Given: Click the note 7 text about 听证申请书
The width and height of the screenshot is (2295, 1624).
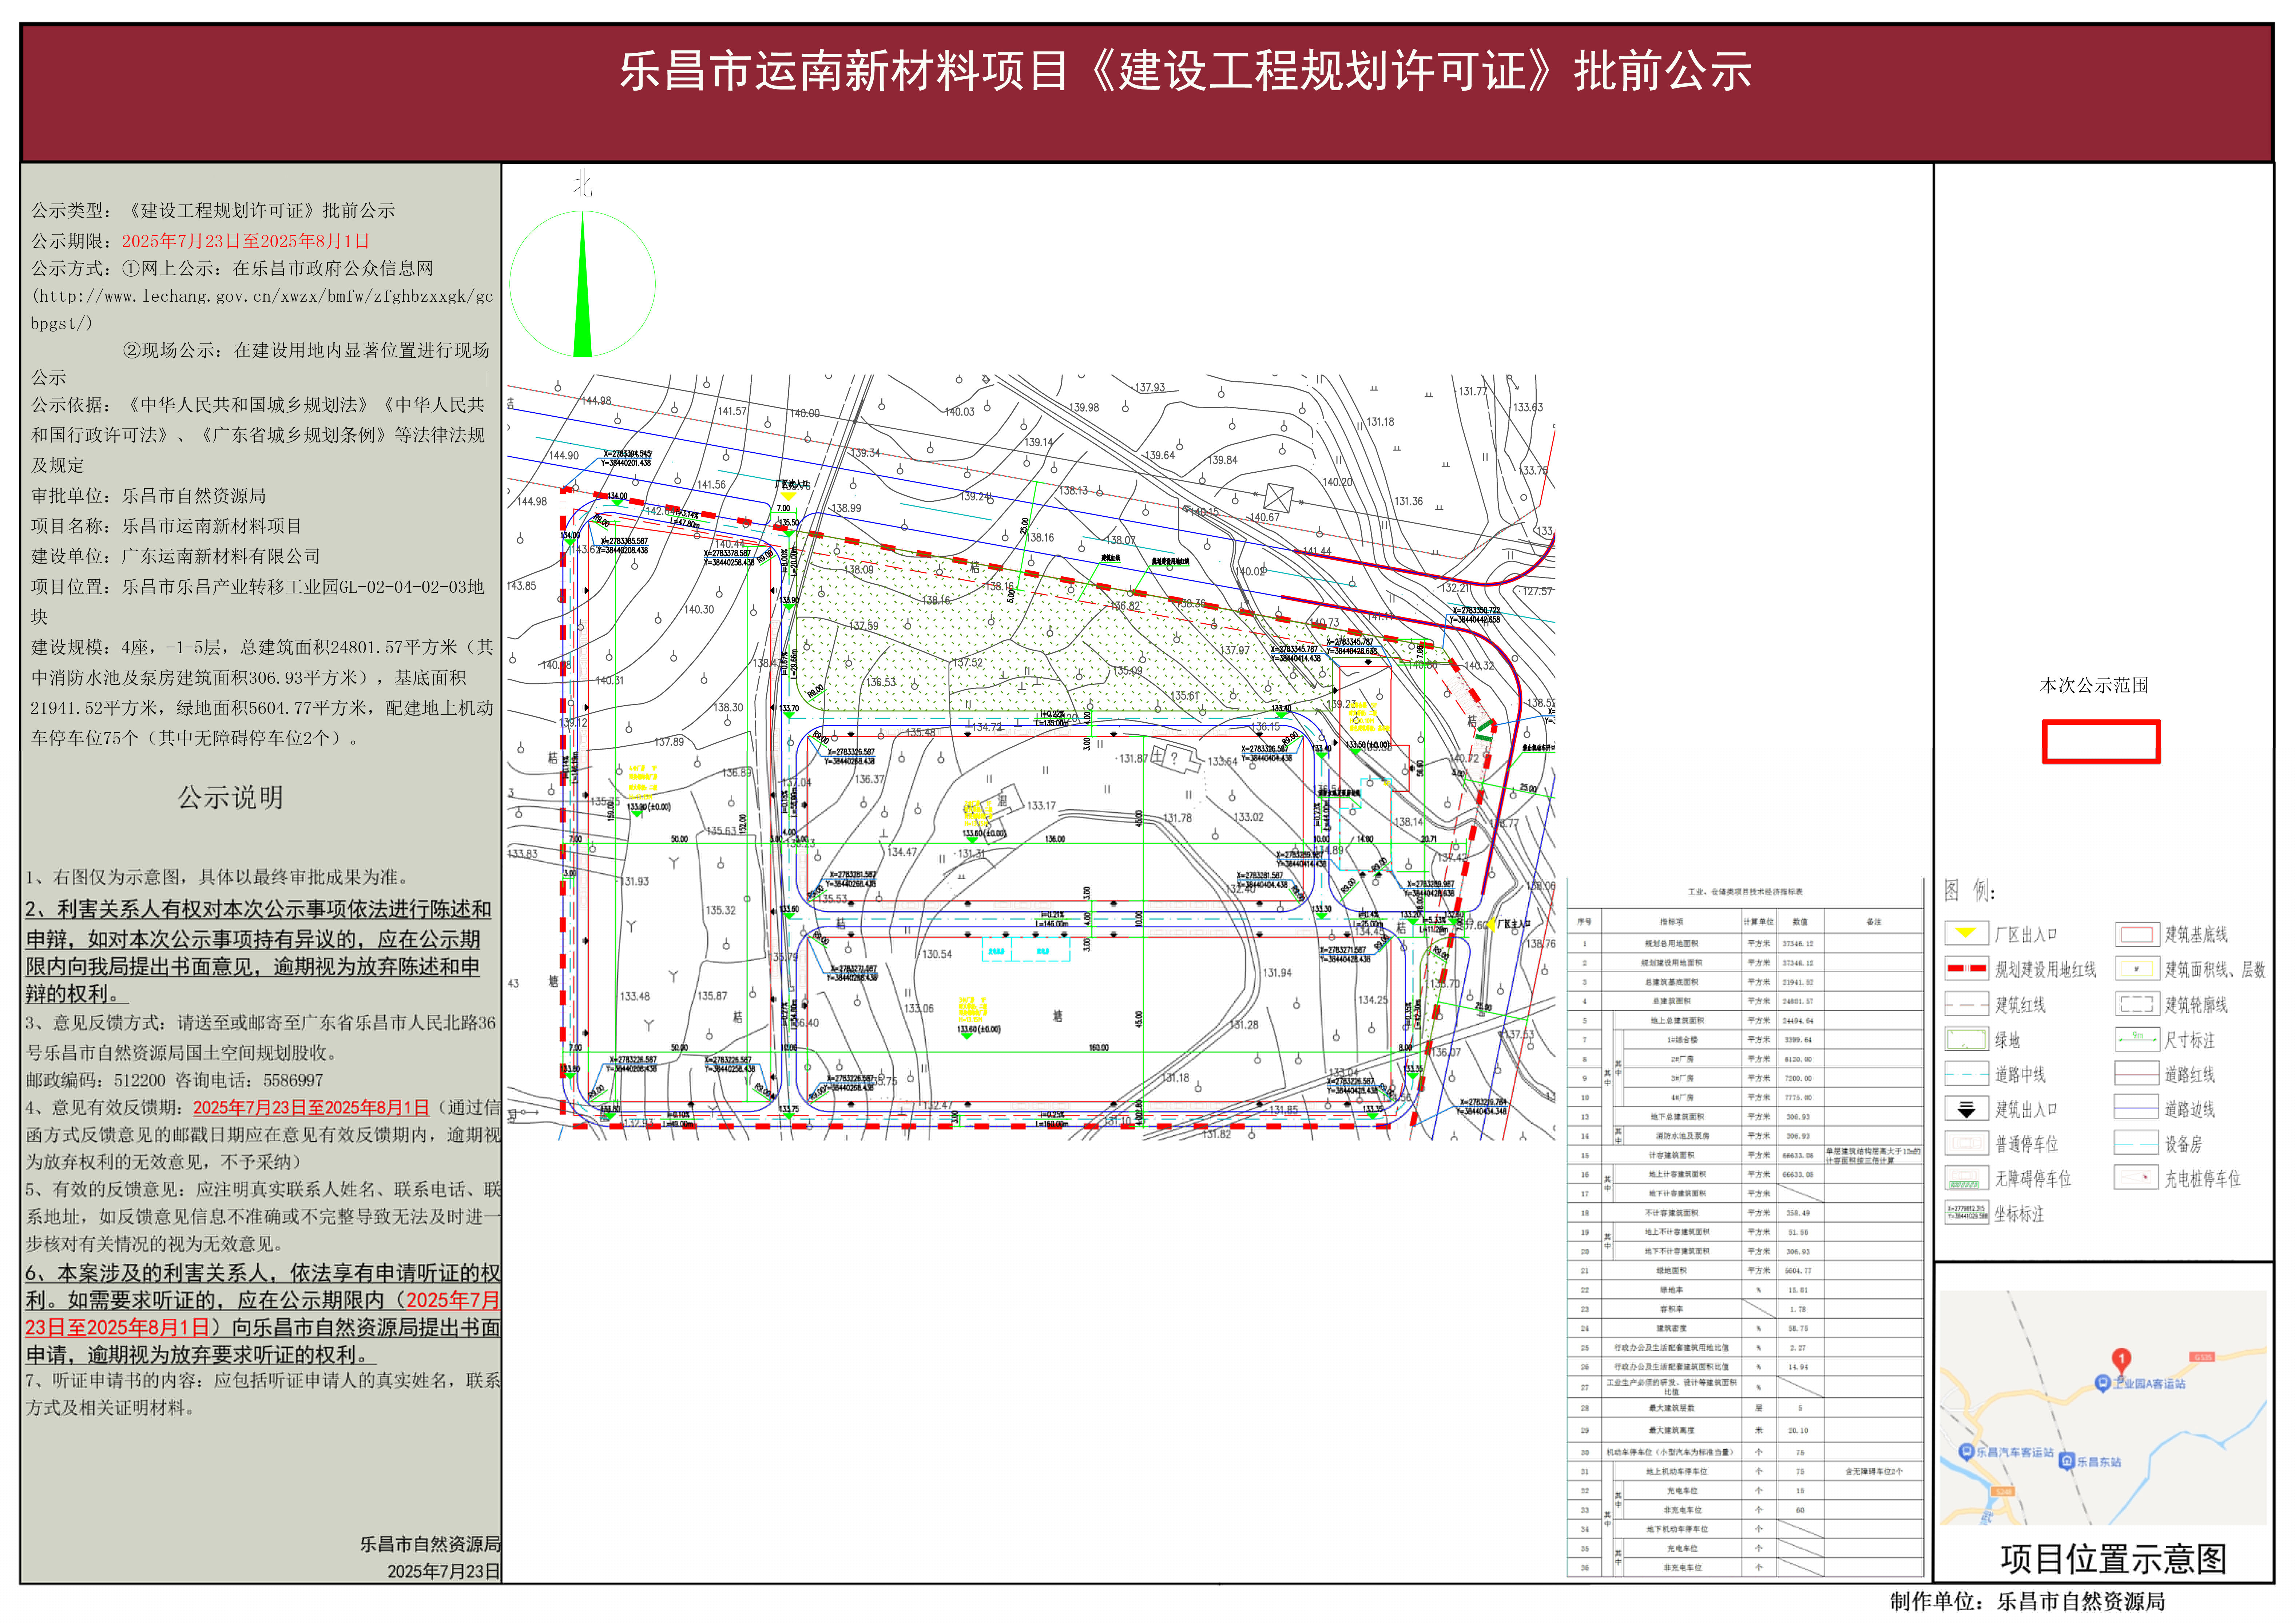Looking at the screenshot, I should click(x=263, y=1394).
